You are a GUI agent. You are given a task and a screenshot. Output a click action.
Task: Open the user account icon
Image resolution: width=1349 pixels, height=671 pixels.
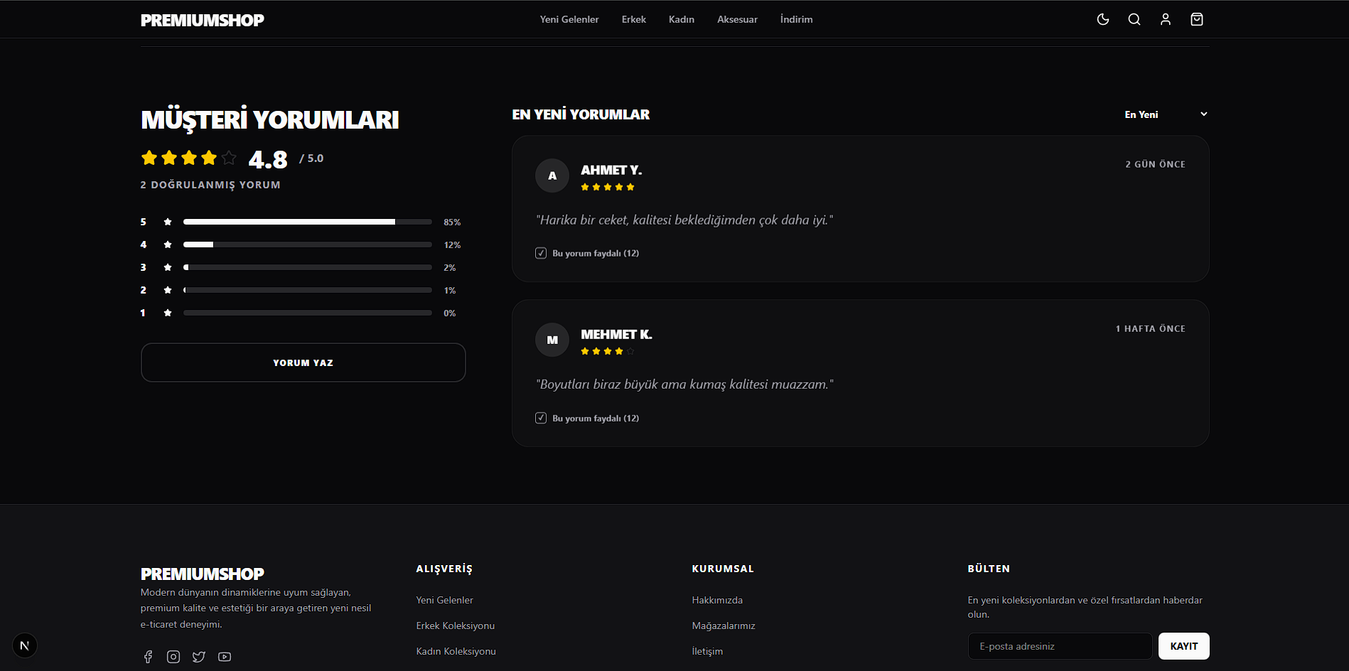(x=1165, y=19)
